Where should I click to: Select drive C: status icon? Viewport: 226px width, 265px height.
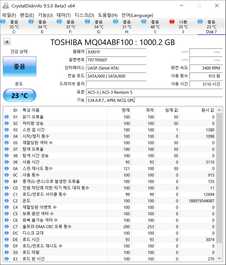pos(3,22)
